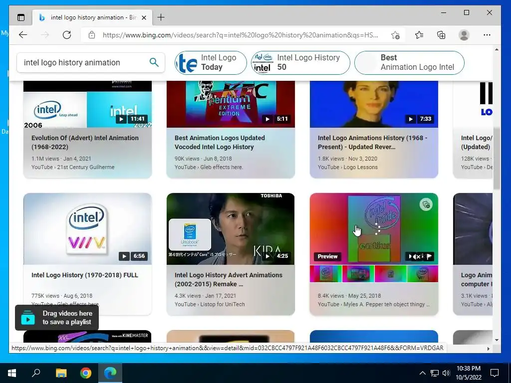
Task: Click the Preview badge on the hovered video
Action: point(327,256)
